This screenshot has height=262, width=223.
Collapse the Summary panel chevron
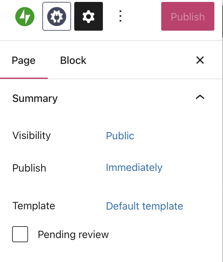200,97
